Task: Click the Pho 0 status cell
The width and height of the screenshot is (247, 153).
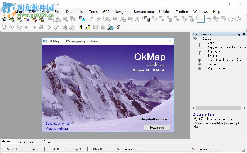Action: coord(97,149)
